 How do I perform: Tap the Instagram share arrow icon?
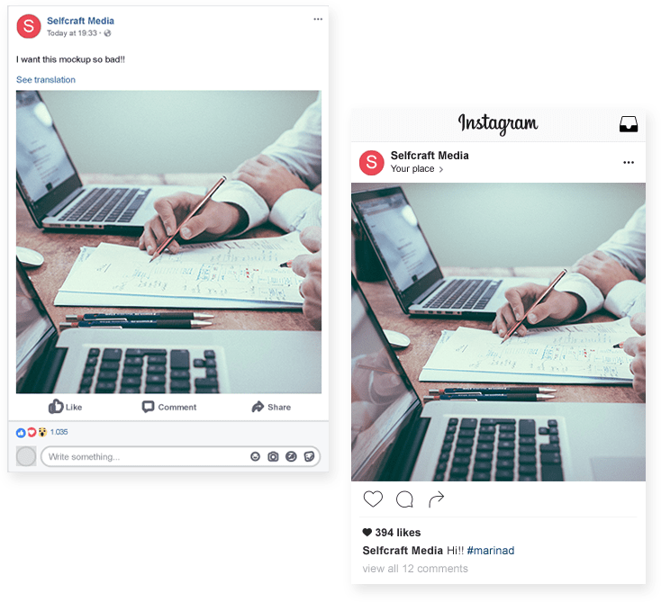point(436,499)
